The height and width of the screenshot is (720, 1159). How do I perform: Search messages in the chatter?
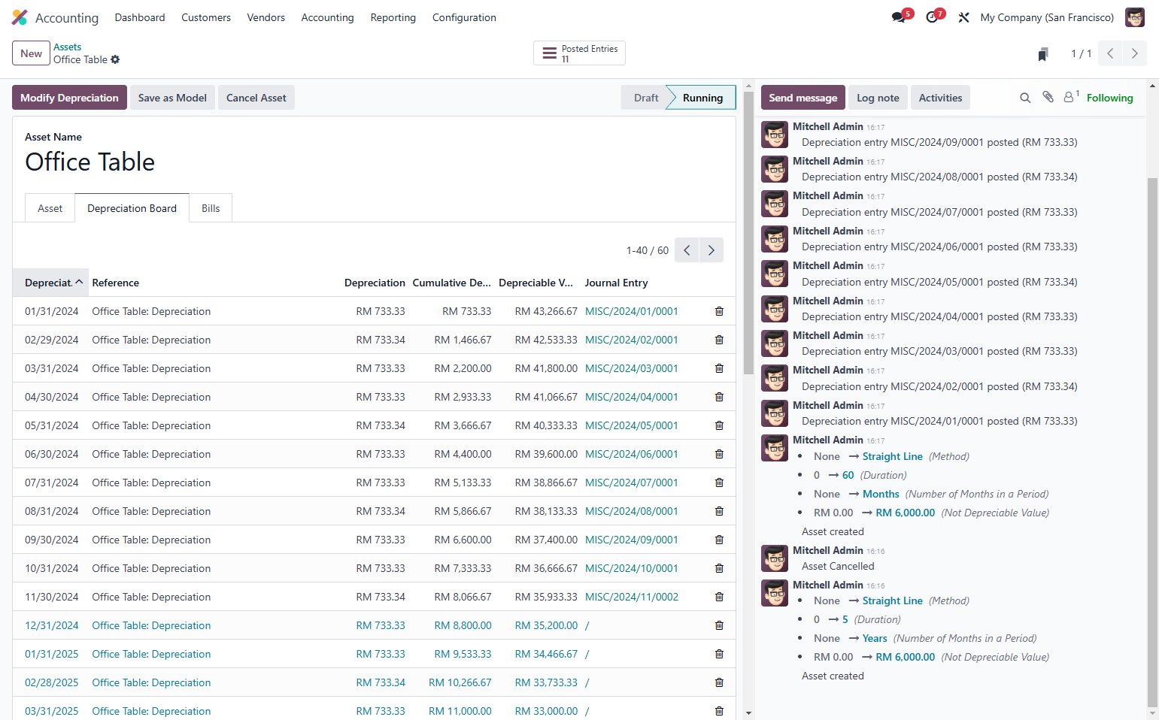(1025, 98)
